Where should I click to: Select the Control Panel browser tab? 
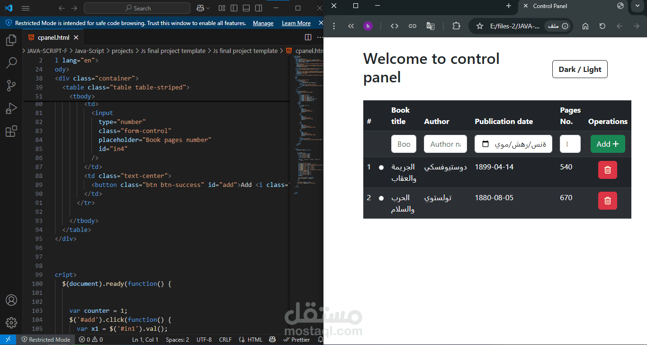pyautogui.click(x=573, y=6)
